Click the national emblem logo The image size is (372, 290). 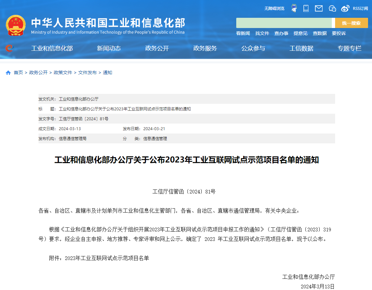click(x=15, y=25)
